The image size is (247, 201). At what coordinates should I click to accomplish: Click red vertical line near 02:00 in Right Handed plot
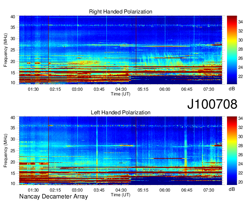[49, 50]
